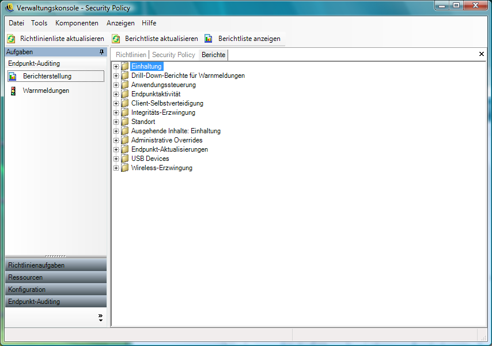Click the Endpunktaktivität folder icon
Image resolution: width=492 pixels, height=346 pixels.
tap(125, 94)
